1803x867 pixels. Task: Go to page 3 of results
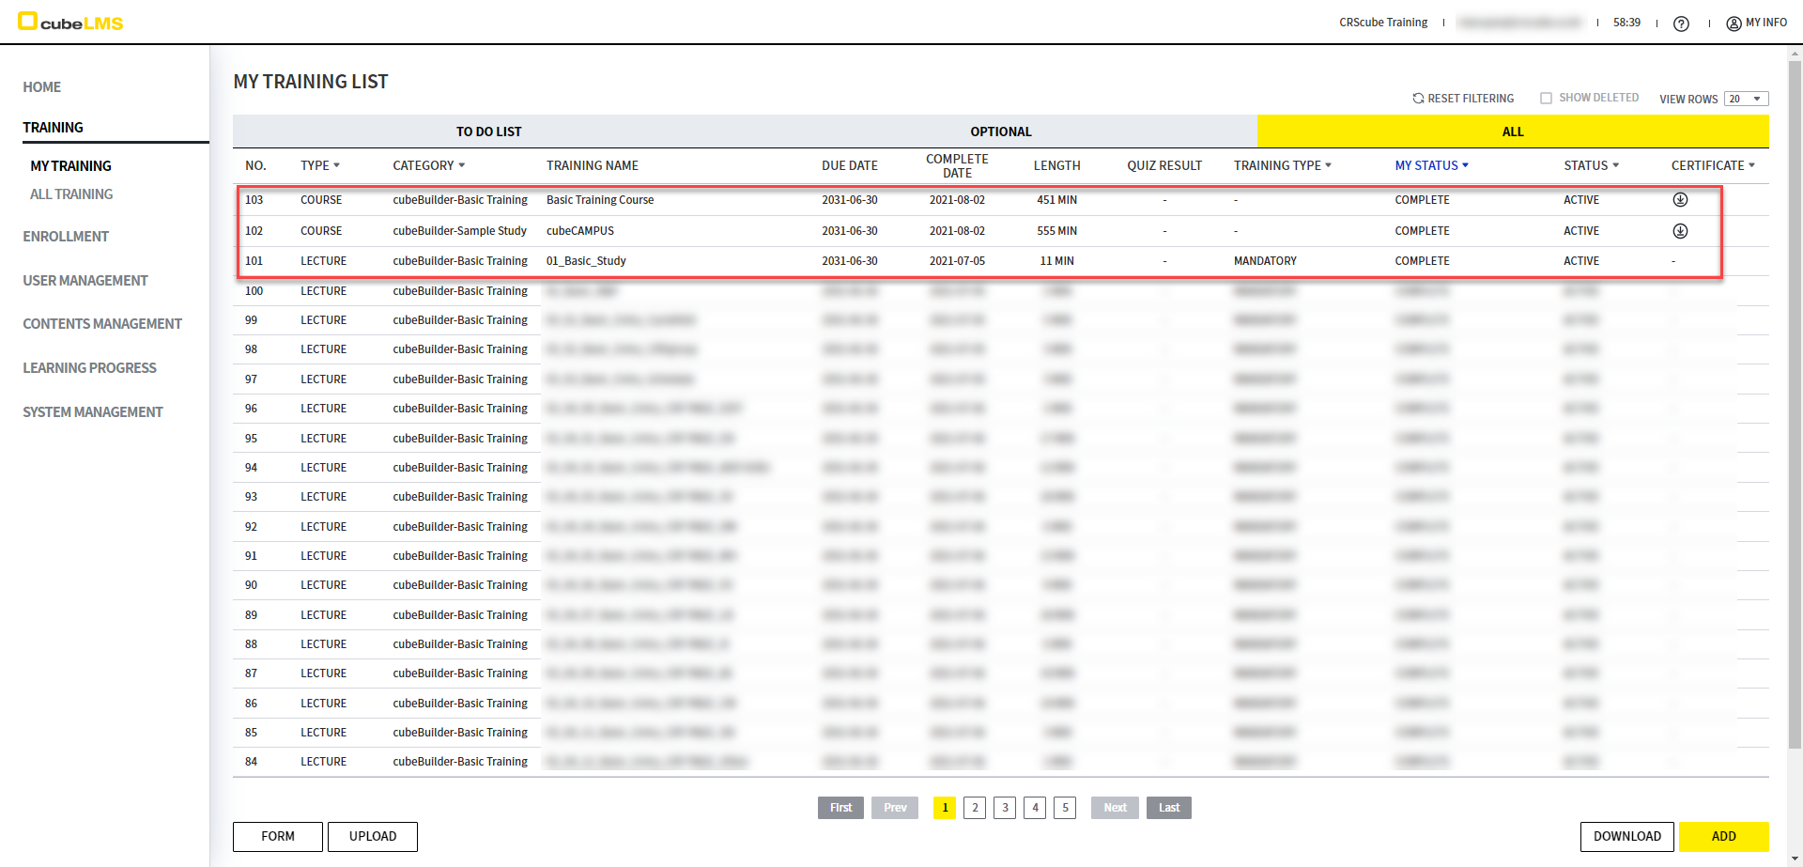1005,808
